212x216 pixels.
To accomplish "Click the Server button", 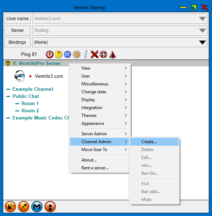I will 18,30.
